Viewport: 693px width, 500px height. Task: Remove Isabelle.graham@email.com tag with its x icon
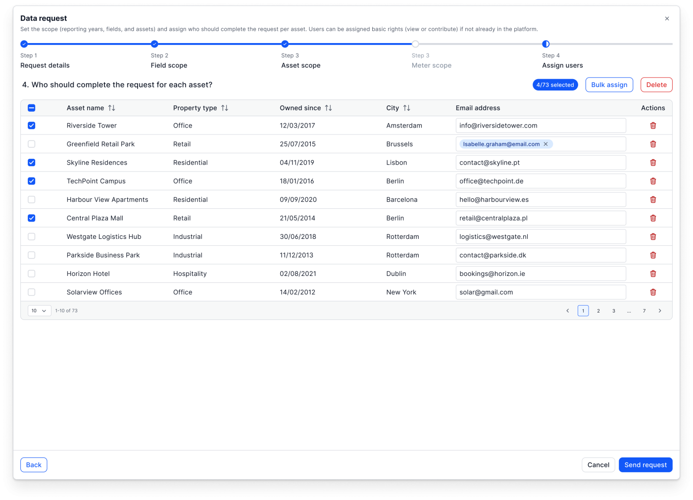point(546,144)
